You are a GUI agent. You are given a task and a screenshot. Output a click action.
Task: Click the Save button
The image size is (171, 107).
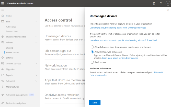coord(95,102)
